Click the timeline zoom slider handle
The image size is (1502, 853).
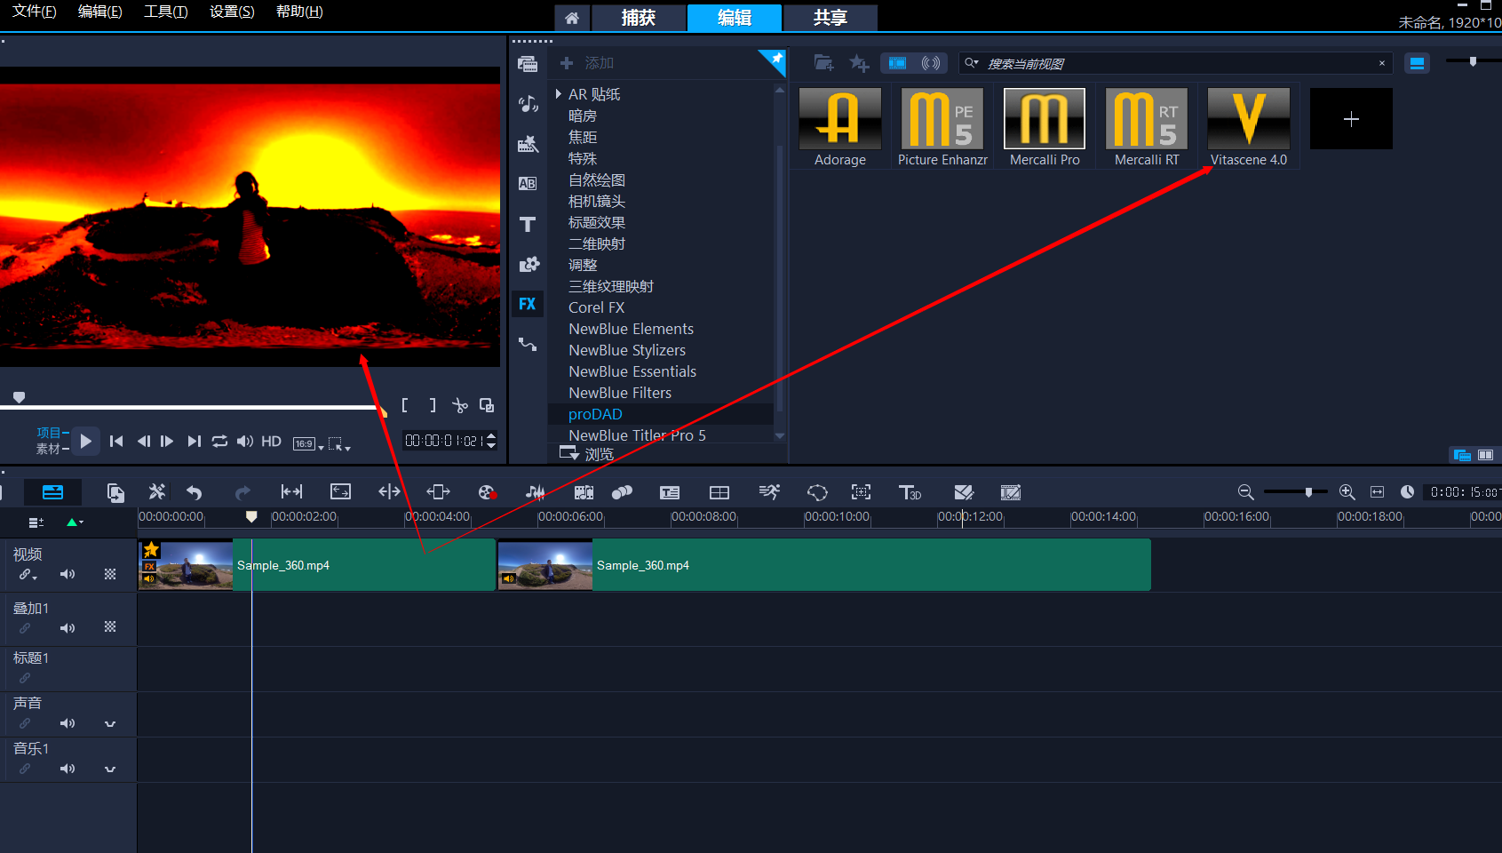(1308, 492)
